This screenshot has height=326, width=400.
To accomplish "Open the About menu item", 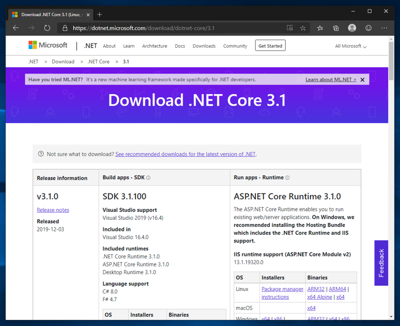I will click(109, 46).
